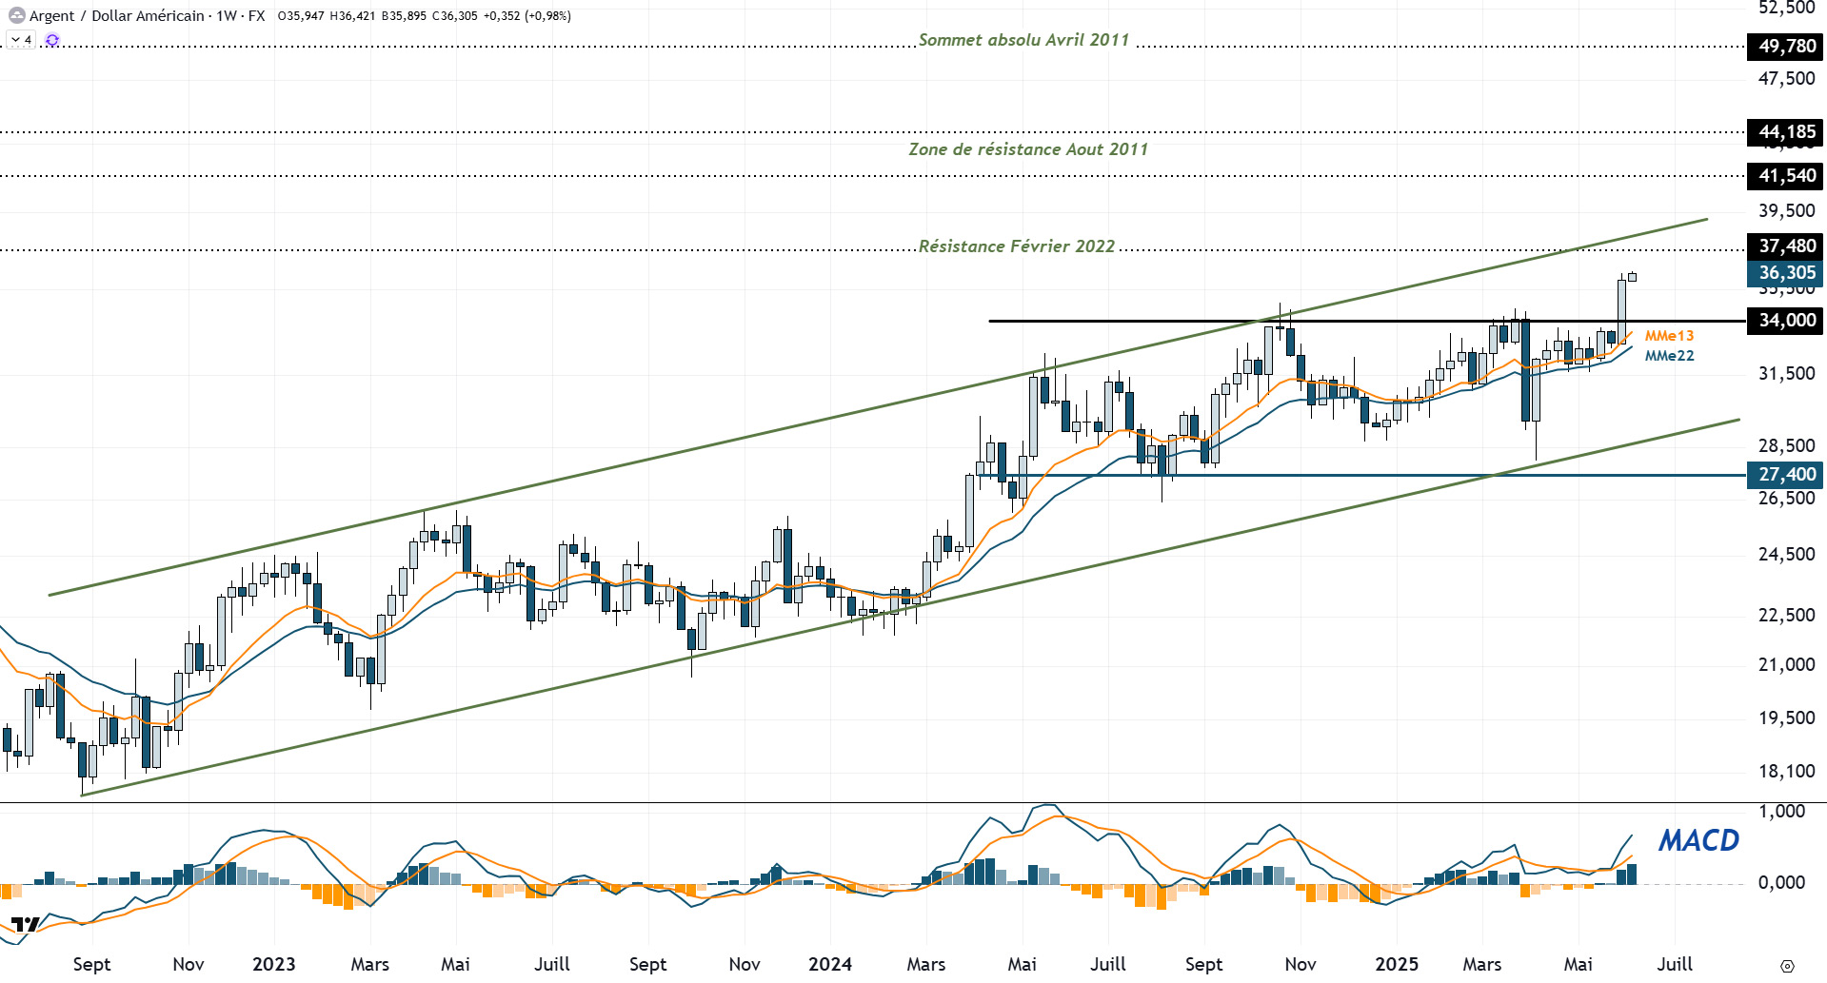Viewport: 1827px width, 983px height.
Task: Click the MACD text label
Action: pyautogui.click(x=1698, y=840)
